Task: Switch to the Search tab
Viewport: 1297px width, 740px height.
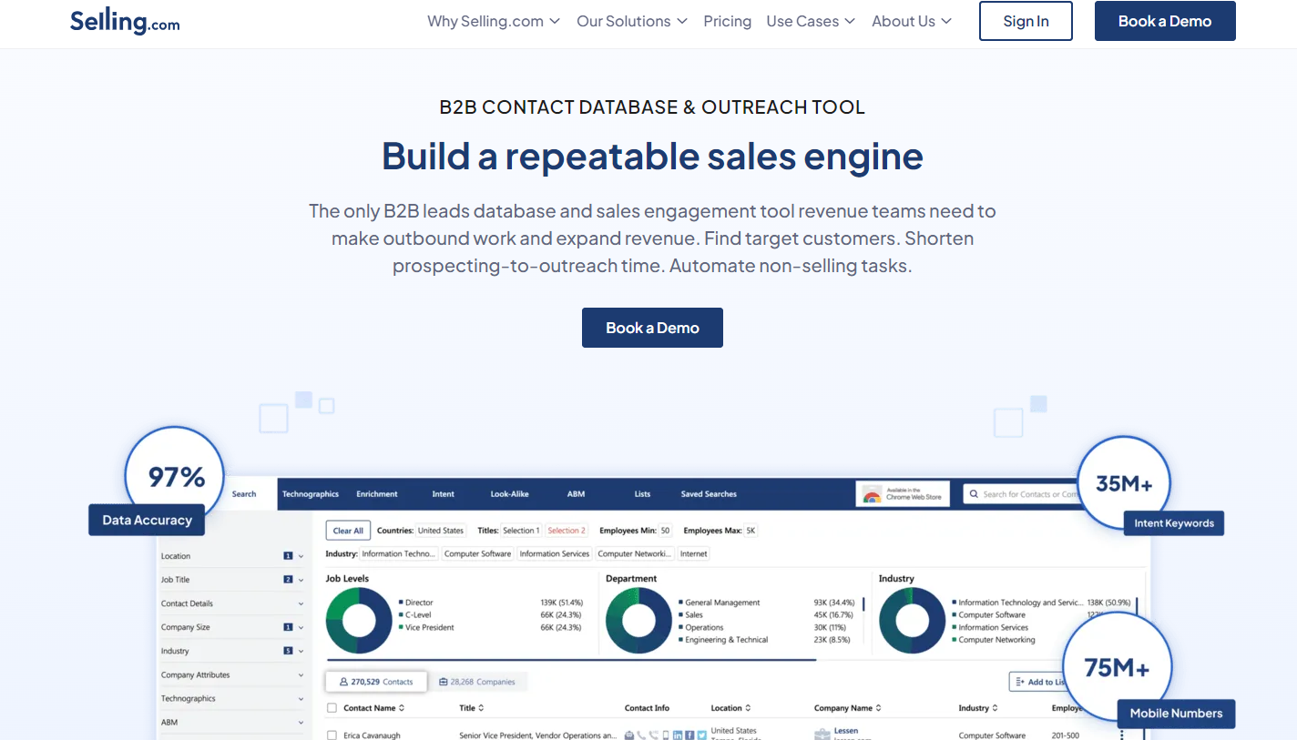Action: [244, 494]
